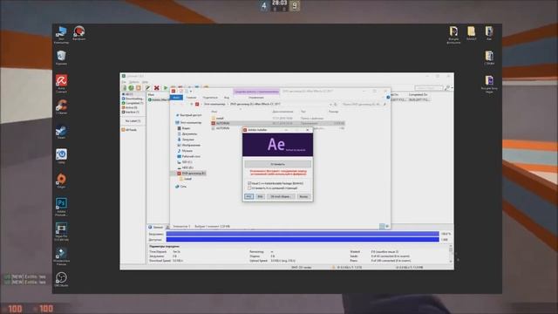Open the Origin desktop shortcut
This screenshot has height=314, width=558.
(61, 181)
